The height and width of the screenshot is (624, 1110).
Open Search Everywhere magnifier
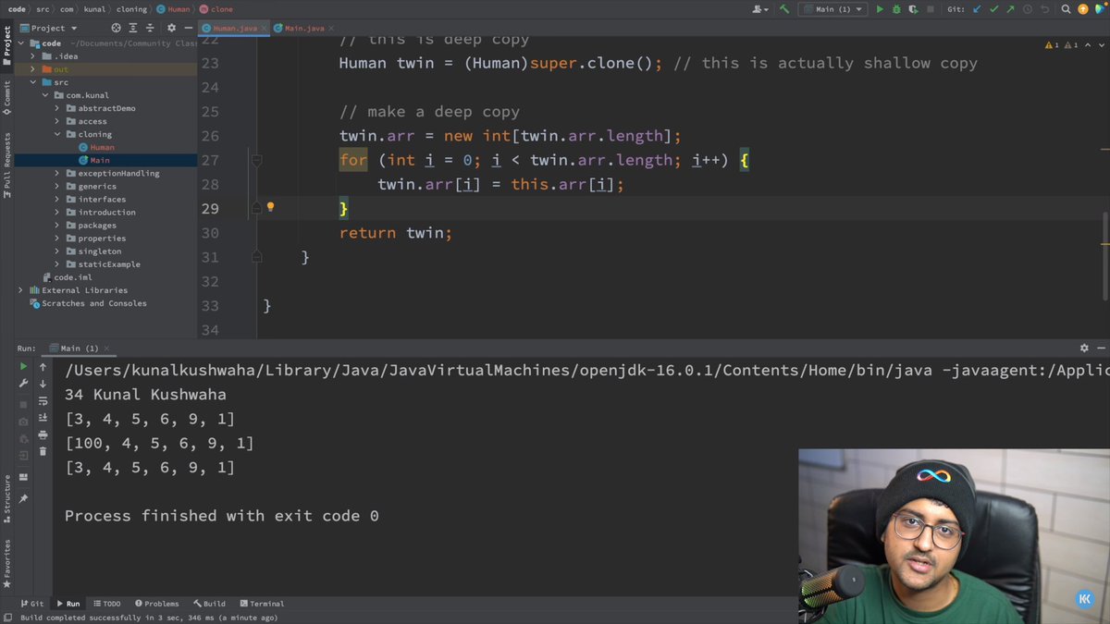1067,9
